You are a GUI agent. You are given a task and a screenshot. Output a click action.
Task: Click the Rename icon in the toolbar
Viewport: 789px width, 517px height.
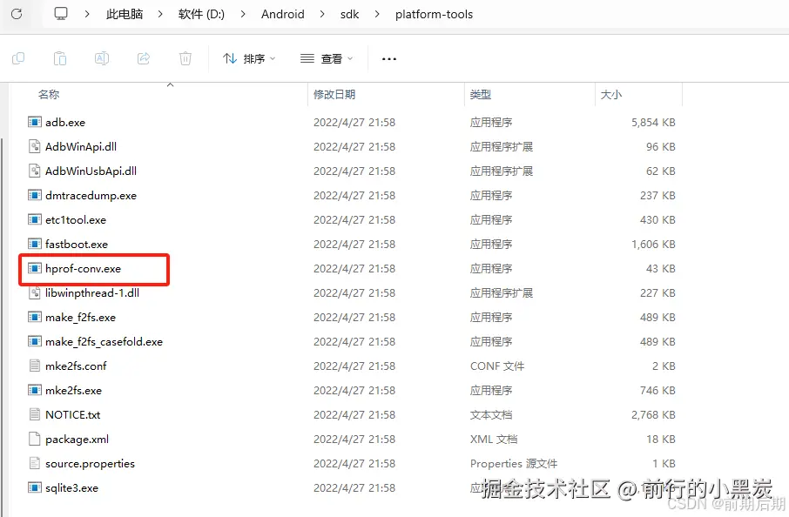101,58
